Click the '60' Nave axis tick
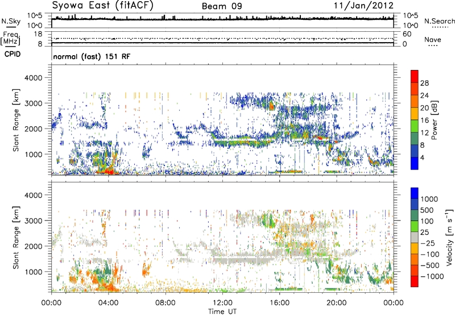 click(x=407, y=34)
